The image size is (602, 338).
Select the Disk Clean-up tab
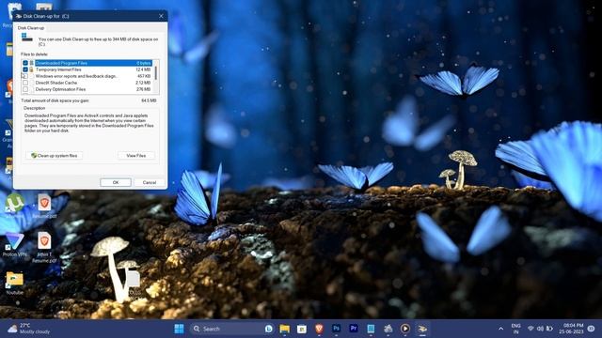pos(31,28)
